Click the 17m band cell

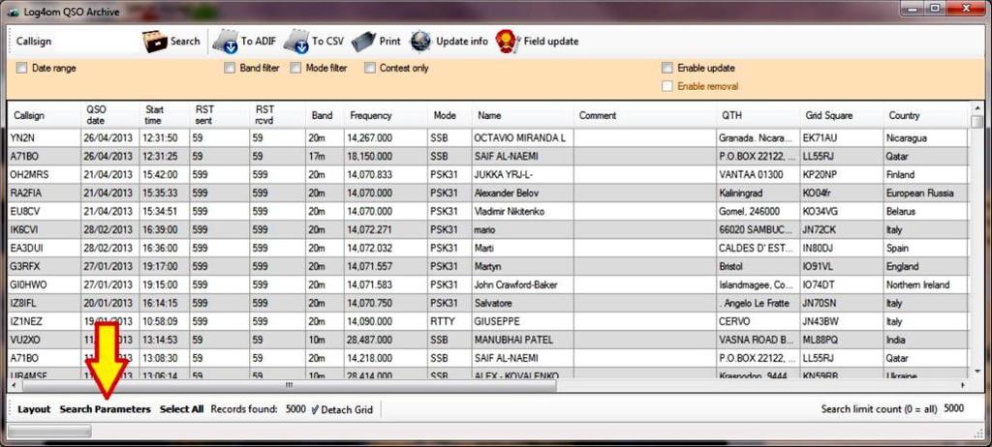325,156
